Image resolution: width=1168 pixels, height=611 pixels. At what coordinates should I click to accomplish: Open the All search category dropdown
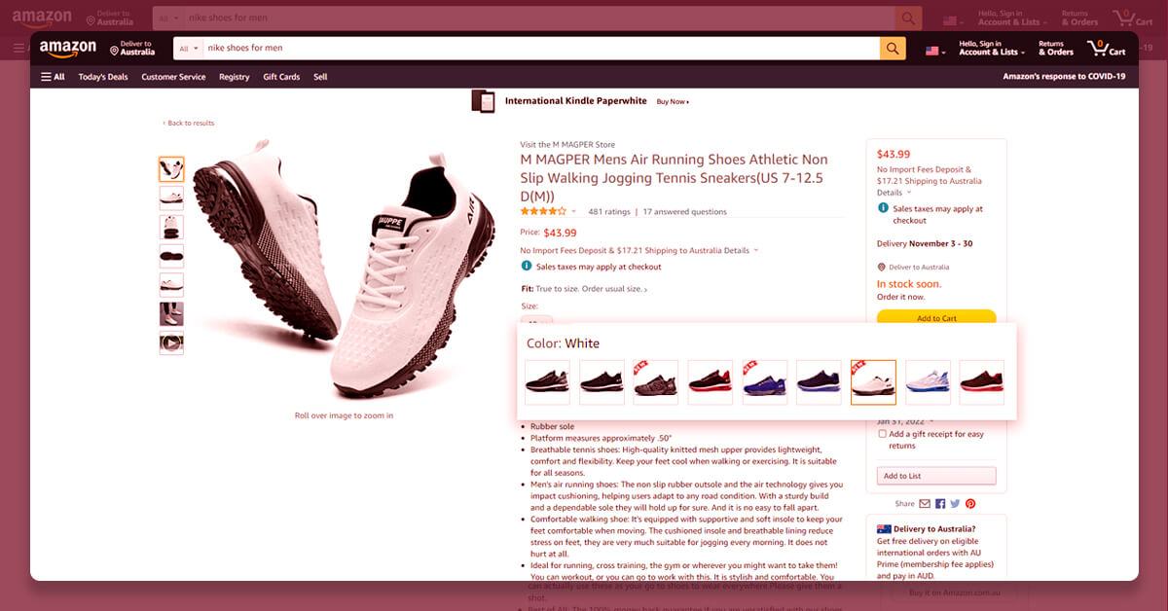coord(189,48)
